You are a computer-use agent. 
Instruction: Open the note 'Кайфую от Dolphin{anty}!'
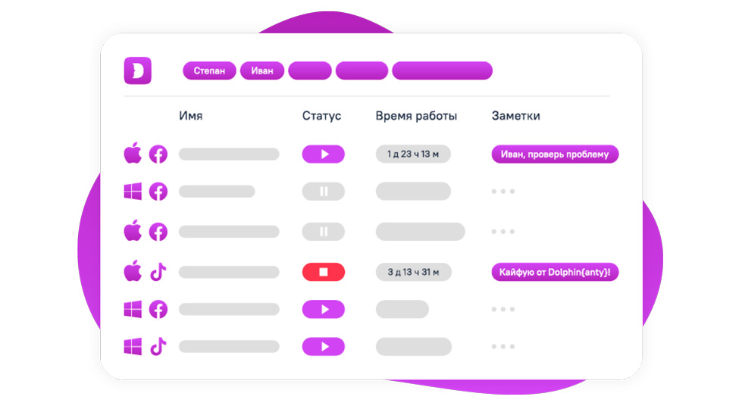555,272
